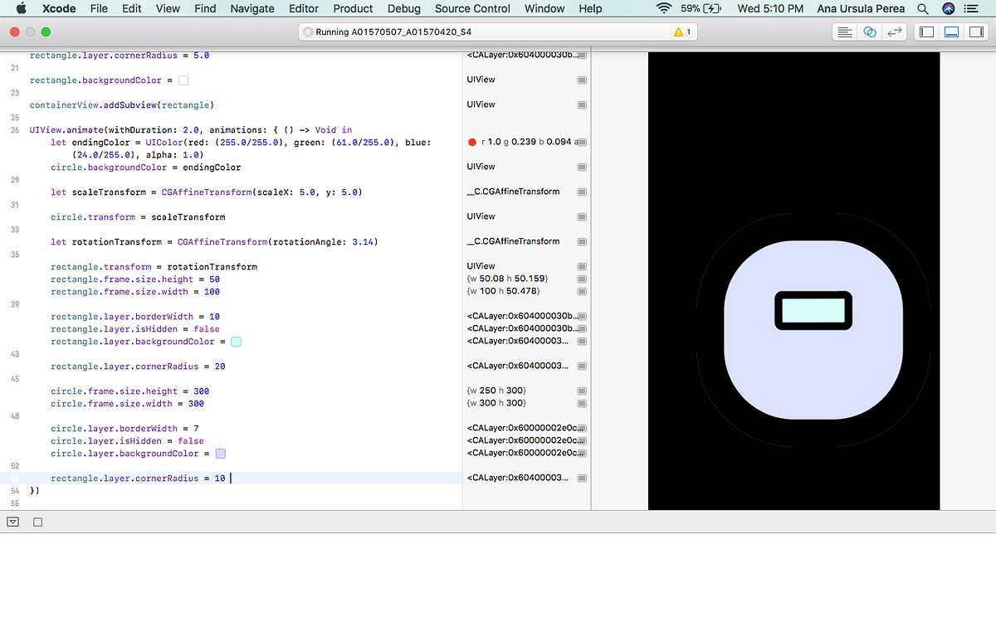Open the Version editor
The height and width of the screenshot is (622, 996).
click(x=894, y=32)
